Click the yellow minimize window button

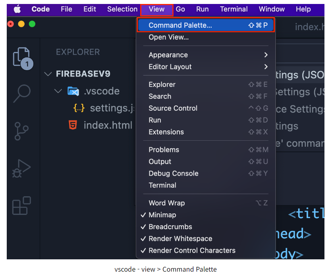pos(21,24)
